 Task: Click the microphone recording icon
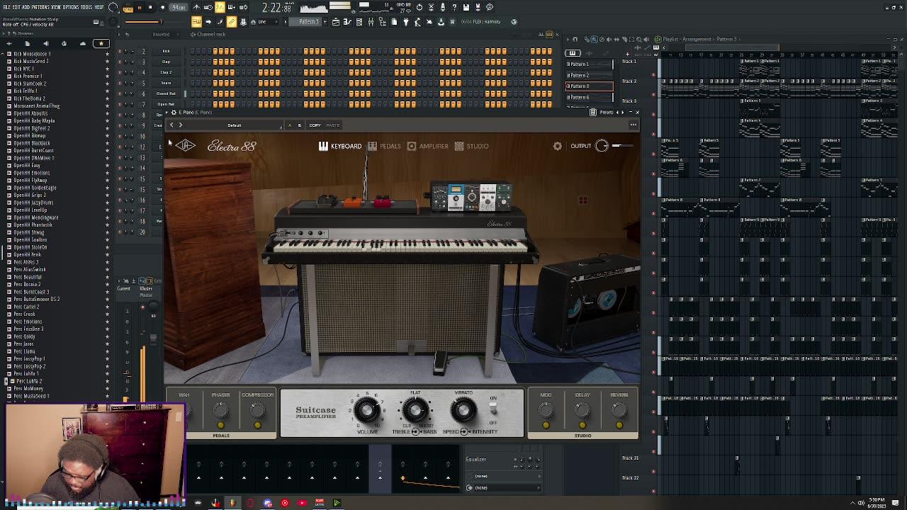(442, 7)
